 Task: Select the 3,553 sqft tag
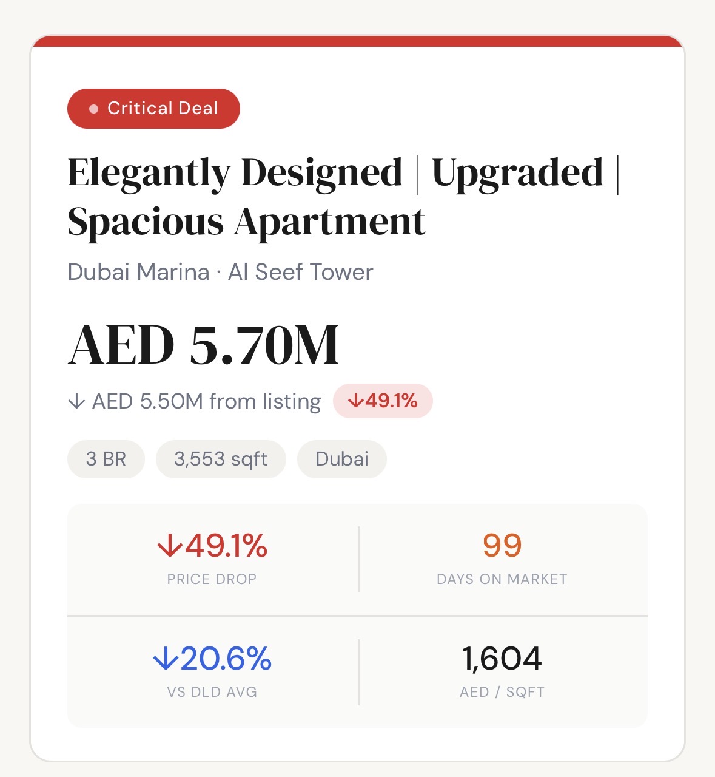[x=221, y=459]
